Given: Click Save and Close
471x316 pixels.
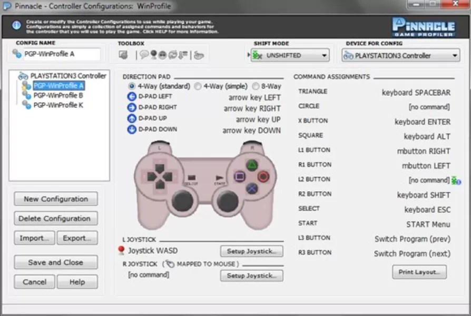Looking at the screenshot, I should [x=56, y=262].
